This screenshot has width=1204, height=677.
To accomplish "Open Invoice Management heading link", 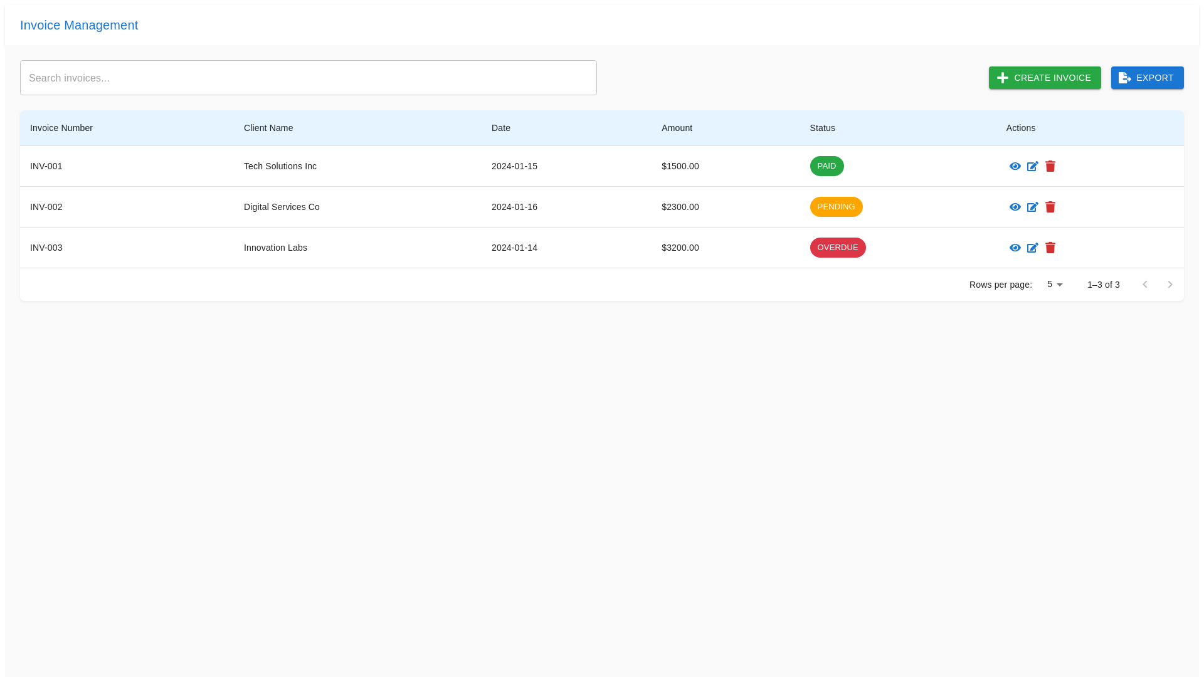I will coord(79,25).
